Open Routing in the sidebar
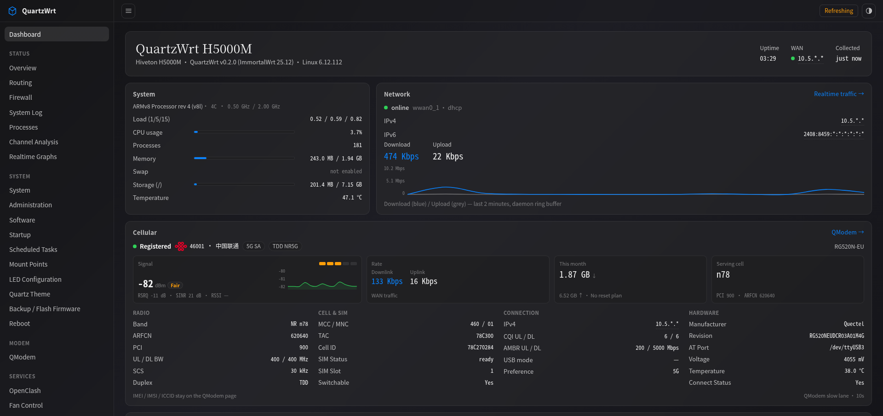Screen dimensions: 883x416 point(57,83)
